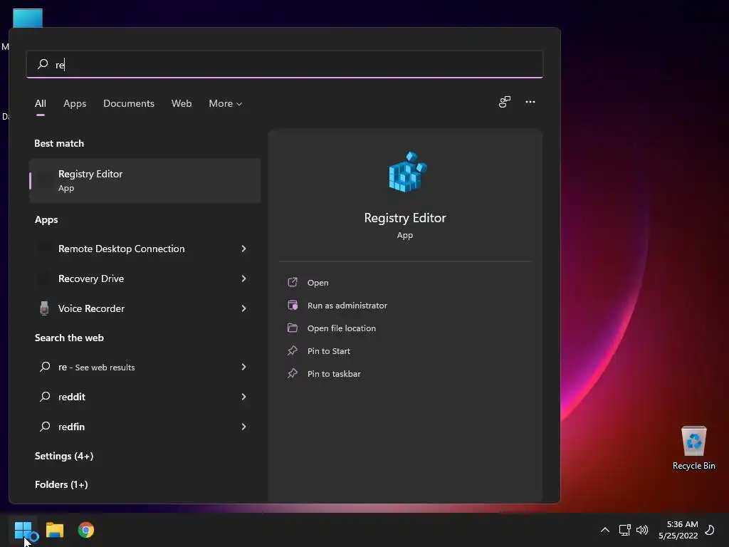
Task: Open the clock and date in the taskbar
Action: pyautogui.click(x=678, y=530)
